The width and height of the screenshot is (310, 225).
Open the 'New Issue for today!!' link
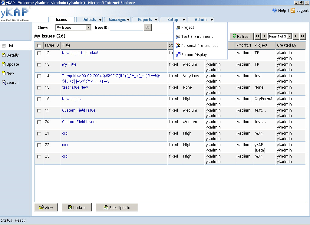tap(81, 53)
